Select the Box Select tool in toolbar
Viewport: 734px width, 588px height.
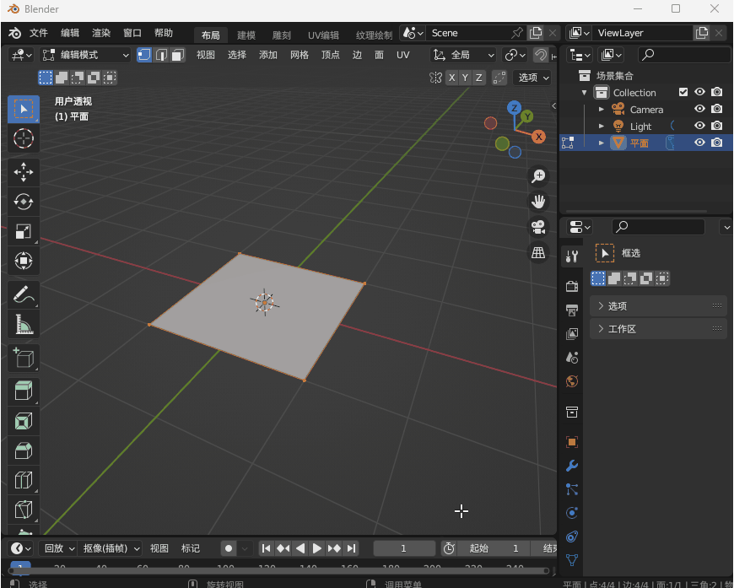24,109
